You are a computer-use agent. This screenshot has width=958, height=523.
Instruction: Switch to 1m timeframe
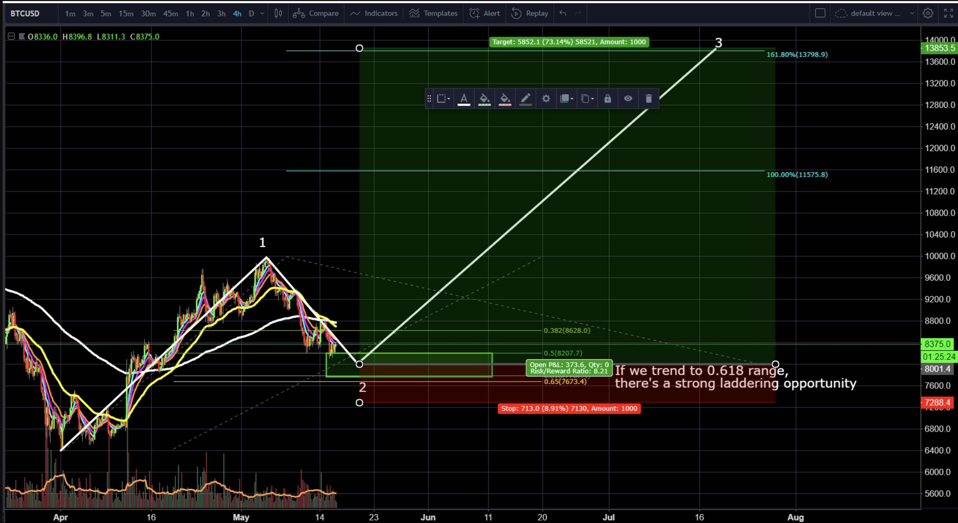(x=70, y=14)
